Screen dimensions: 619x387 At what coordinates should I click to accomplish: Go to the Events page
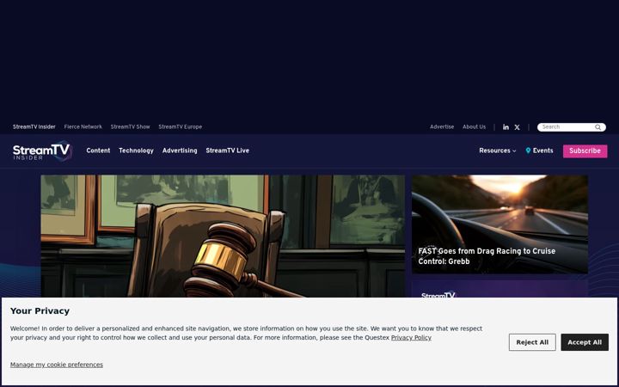(x=542, y=150)
